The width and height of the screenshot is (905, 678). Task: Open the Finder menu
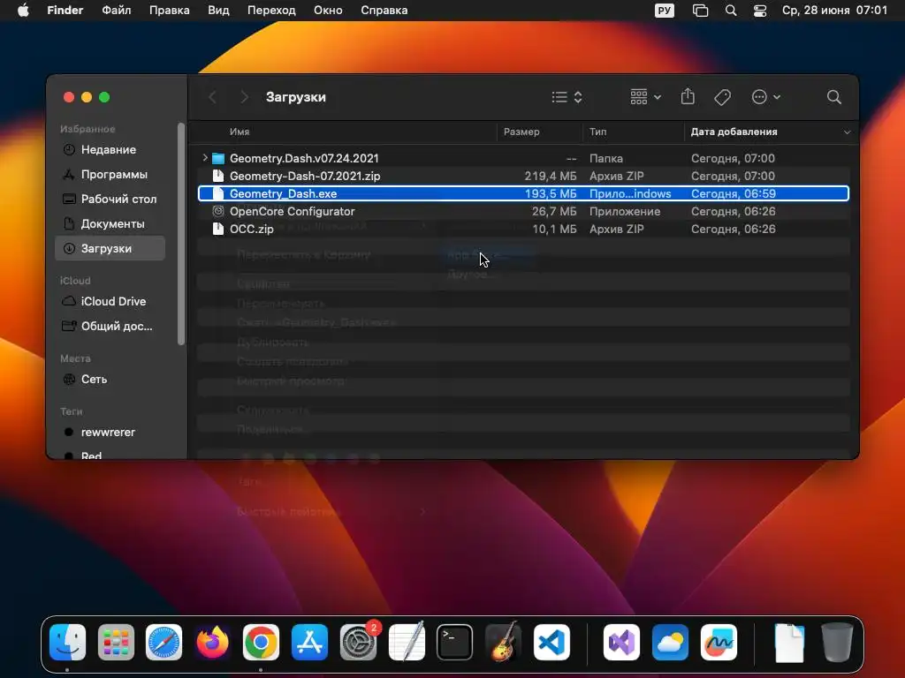click(x=65, y=11)
